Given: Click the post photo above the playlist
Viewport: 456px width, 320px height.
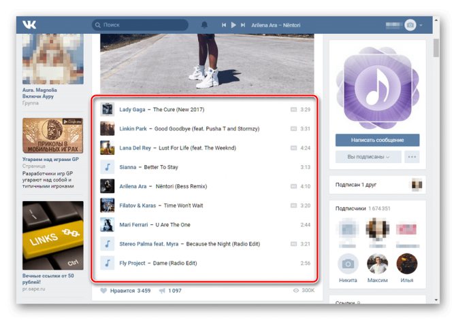Looking at the screenshot, I should tap(207, 63).
